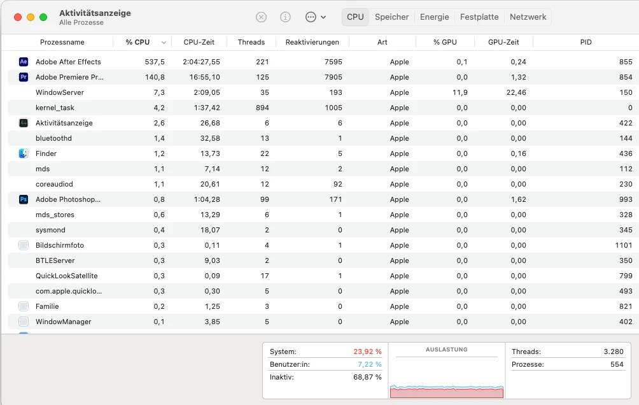639x405 pixels.
Task: Click the stop process (X) toolbar icon
Action: (261, 17)
